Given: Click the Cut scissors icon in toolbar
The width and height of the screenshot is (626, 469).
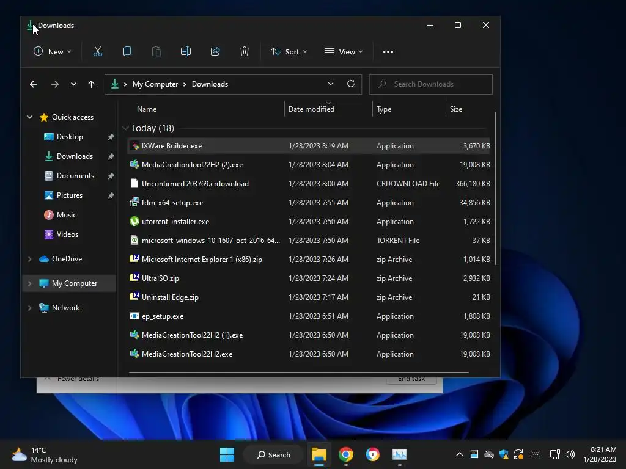Looking at the screenshot, I should (97, 51).
